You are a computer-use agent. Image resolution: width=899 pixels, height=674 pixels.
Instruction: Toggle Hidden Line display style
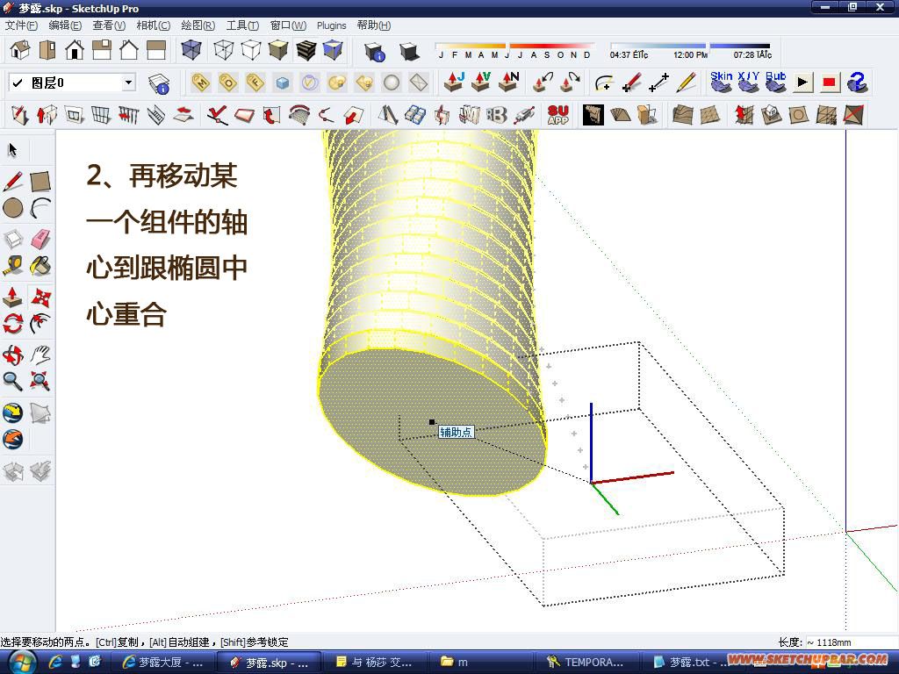(x=251, y=50)
